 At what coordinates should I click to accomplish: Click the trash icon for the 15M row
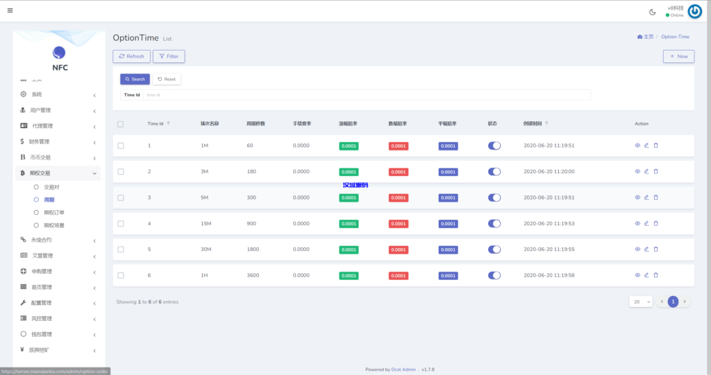tap(655, 223)
